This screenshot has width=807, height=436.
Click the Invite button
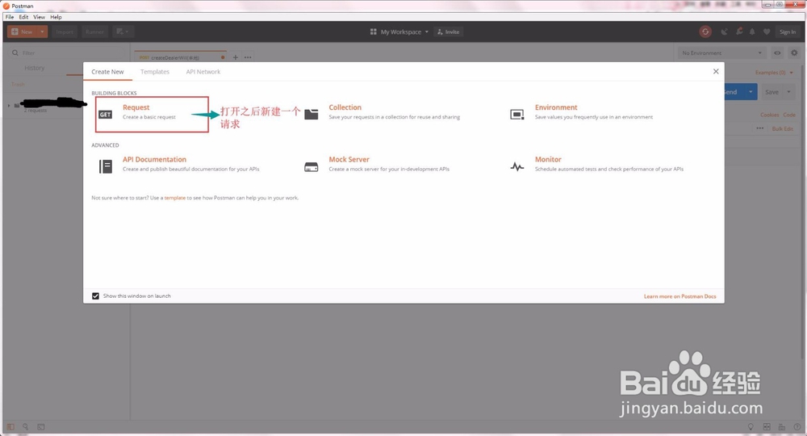[x=448, y=32]
